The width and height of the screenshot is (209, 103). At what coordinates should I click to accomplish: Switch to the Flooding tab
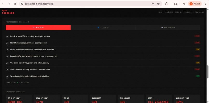[x=103, y=27]
